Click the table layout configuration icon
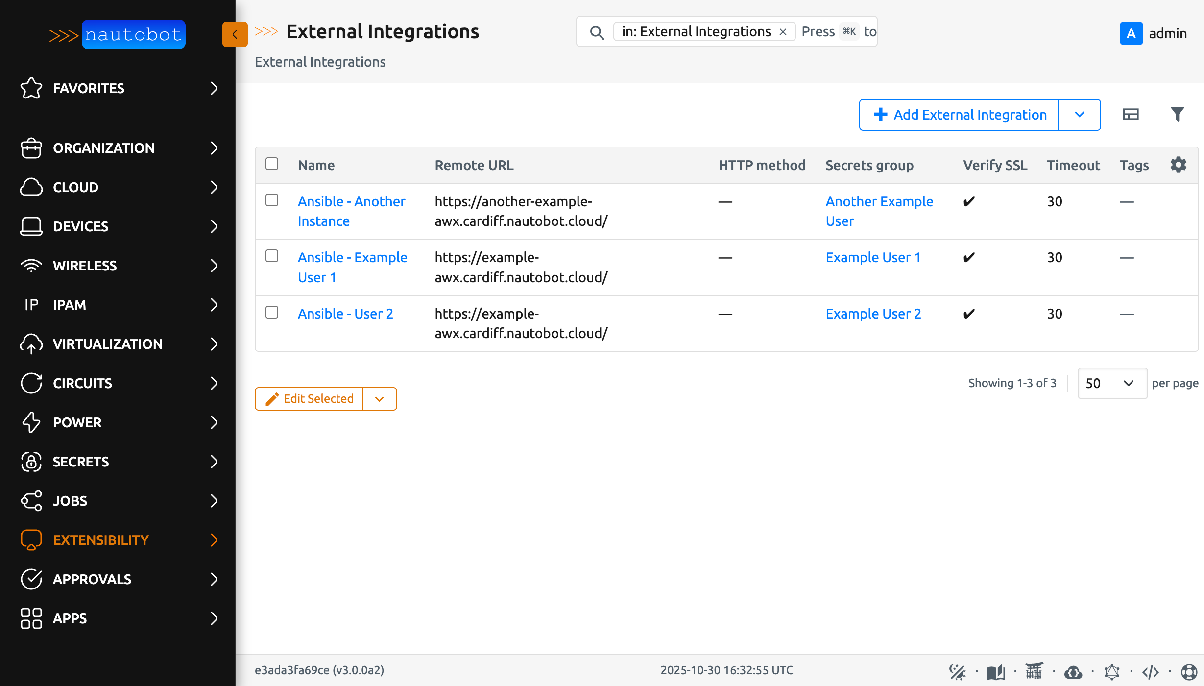1204x686 pixels. [x=1131, y=114]
